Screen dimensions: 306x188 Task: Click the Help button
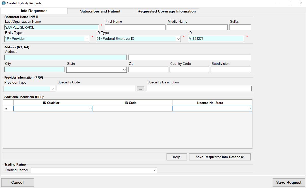tap(176, 157)
